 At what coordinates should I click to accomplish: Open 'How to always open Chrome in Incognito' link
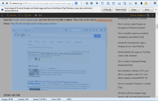click(131, 26)
